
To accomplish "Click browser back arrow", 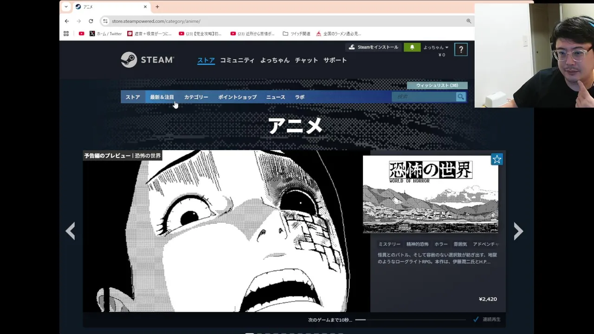I will [67, 21].
